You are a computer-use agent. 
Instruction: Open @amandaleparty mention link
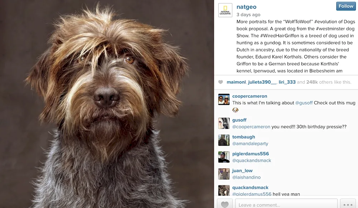(x=250, y=144)
